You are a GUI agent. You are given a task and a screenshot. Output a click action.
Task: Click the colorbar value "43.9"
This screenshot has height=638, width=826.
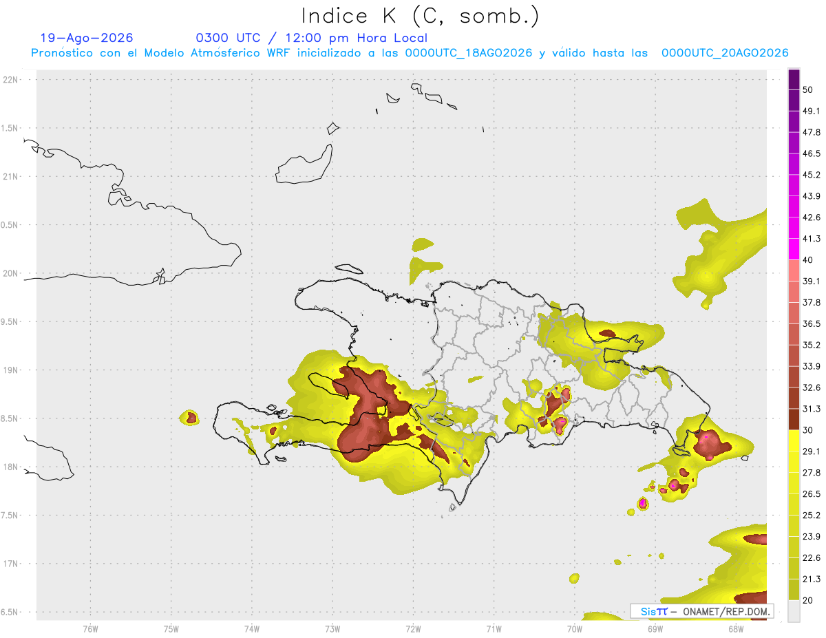[812, 196]
